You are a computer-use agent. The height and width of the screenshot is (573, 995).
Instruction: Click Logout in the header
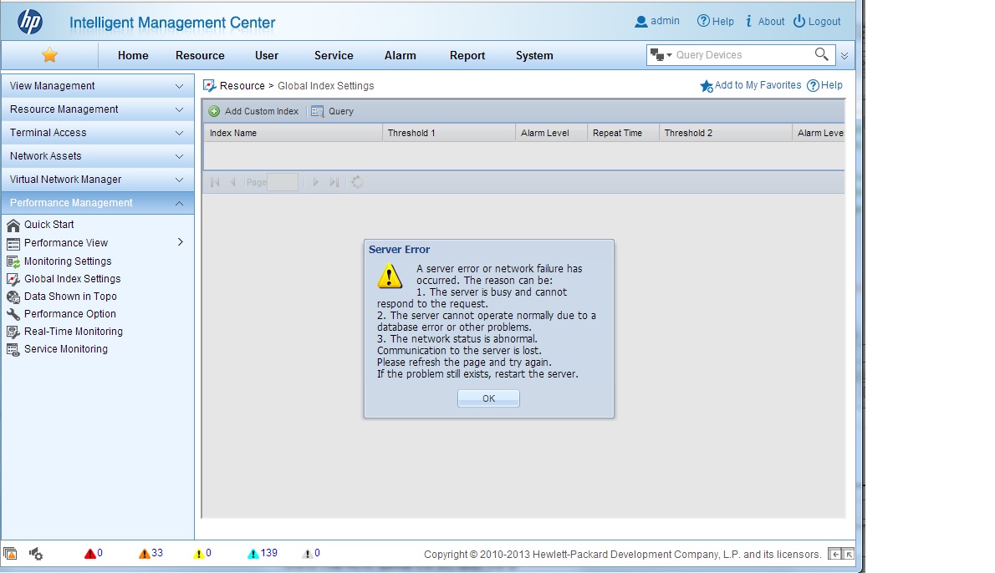point(818,22)
